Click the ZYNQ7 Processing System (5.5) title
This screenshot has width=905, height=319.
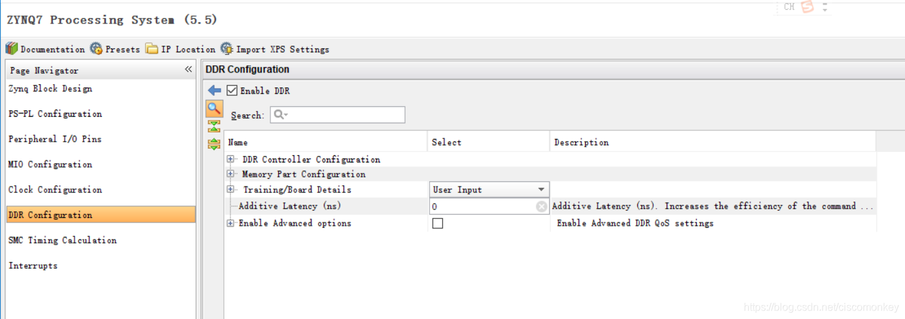point(112,20)
